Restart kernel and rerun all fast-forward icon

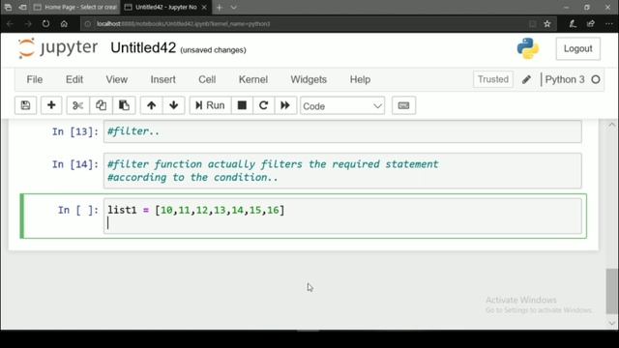pos(285,105)
